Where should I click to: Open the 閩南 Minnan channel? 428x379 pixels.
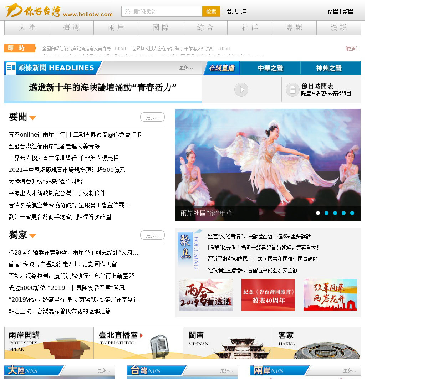(227, 343)
